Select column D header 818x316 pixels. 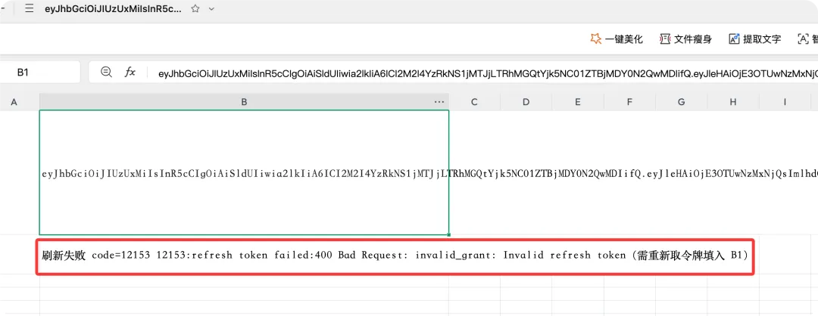526,102
